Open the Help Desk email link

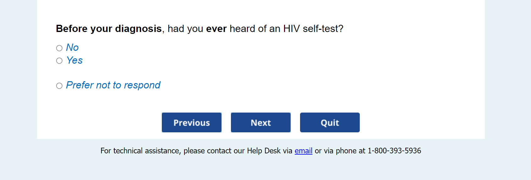(303, 151)
